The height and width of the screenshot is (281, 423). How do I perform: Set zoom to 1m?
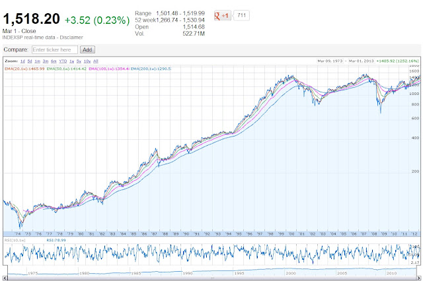[x=38, y=61]
